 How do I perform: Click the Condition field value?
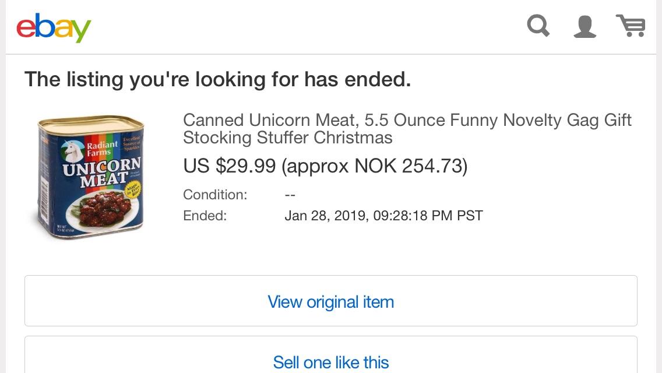(x=290, y=195)
